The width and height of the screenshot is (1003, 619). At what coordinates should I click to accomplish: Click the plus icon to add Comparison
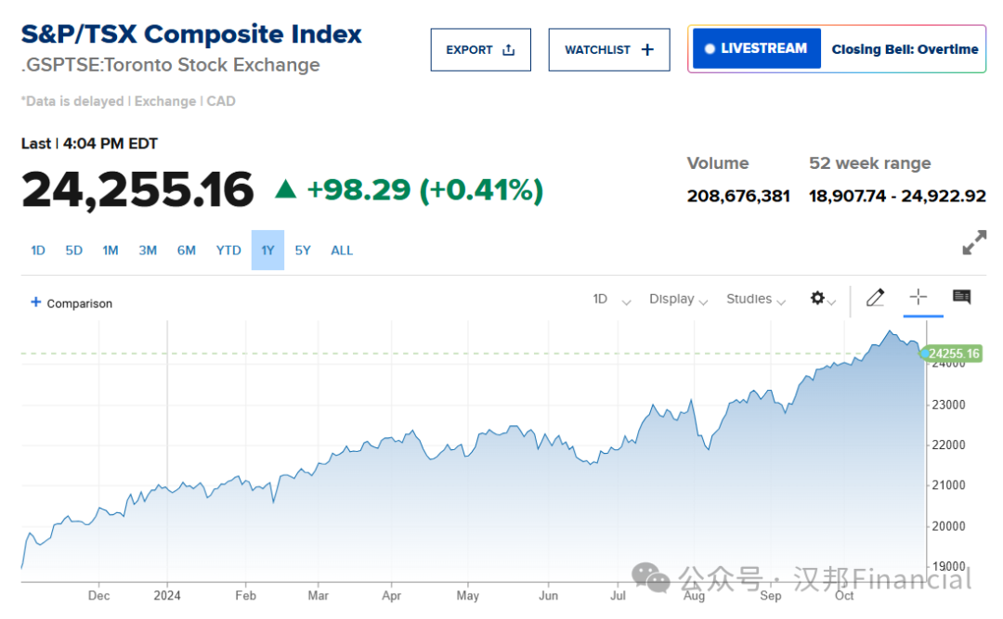click(36, 303)
